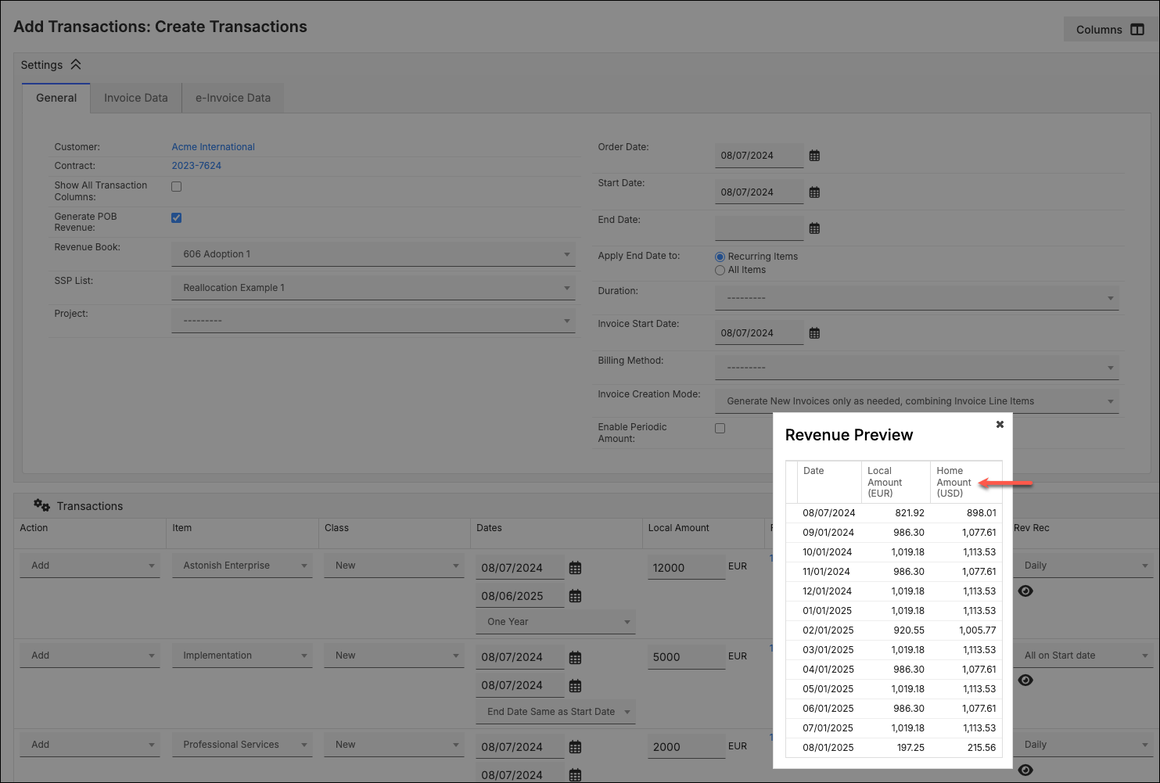Open End Date Same as Start Date dropdown
Screen dimensions: 1160x783
coord(556,712)
